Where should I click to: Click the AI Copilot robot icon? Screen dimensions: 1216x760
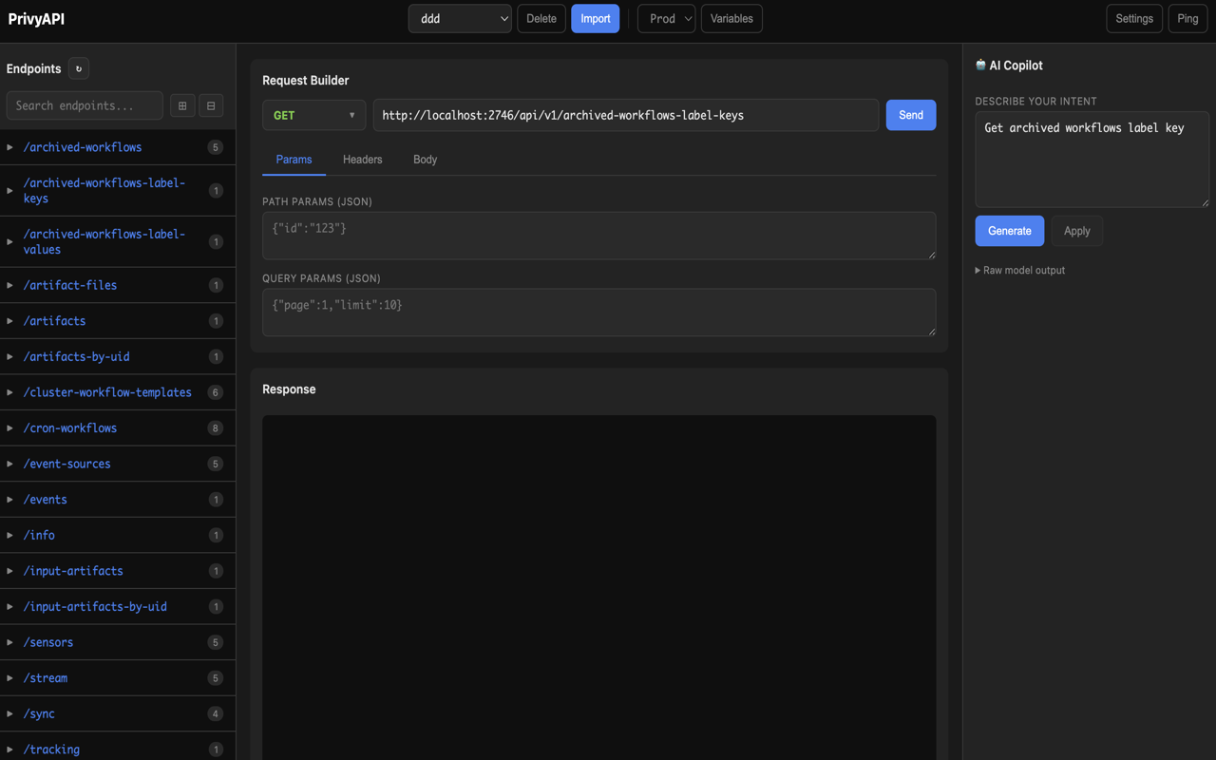point(979,65)
